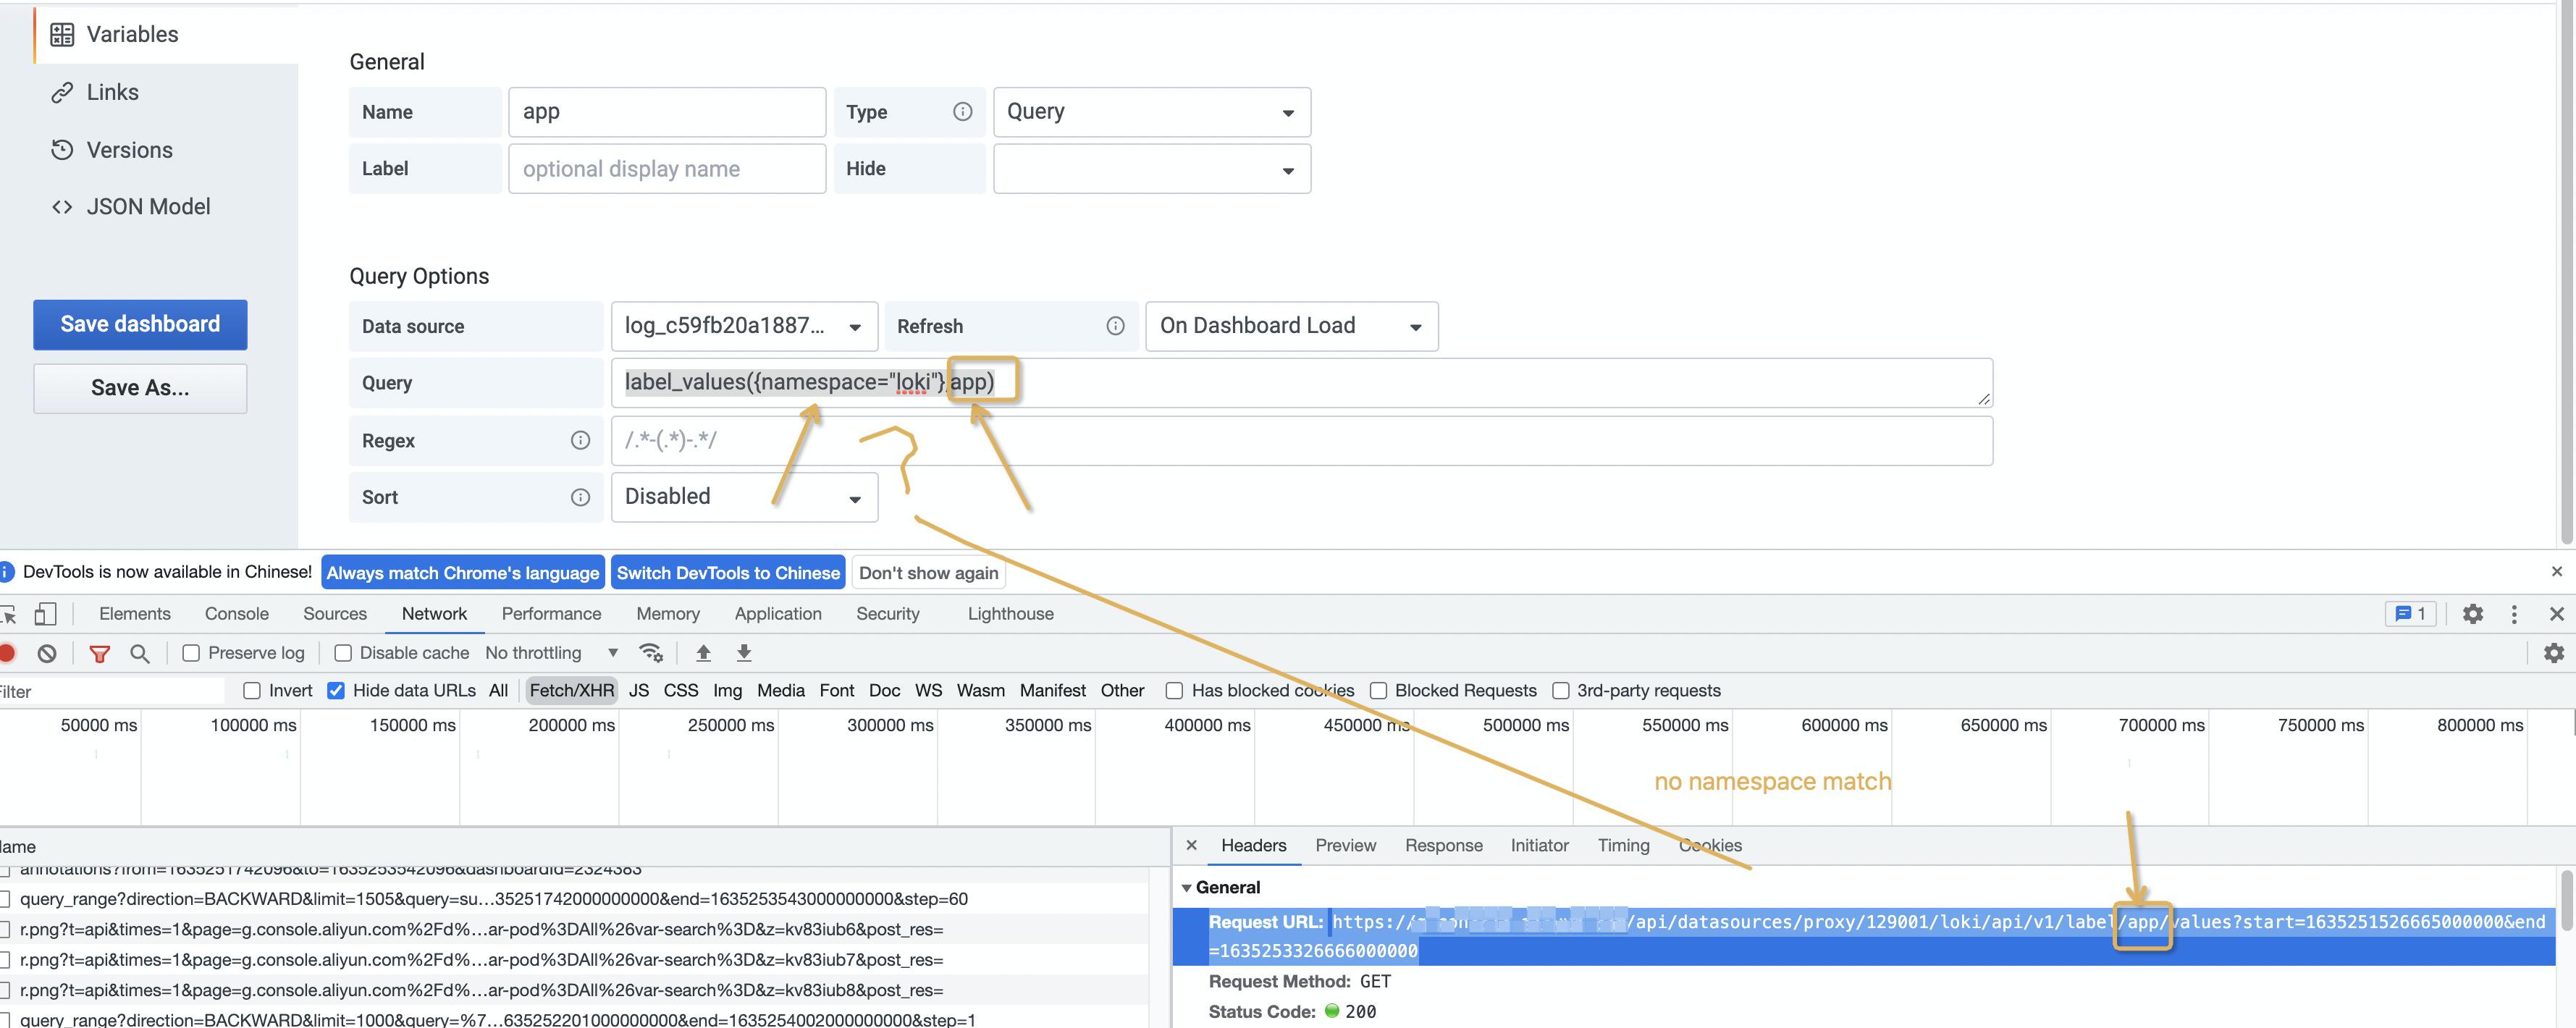Clear the network request log

(47, 653)
